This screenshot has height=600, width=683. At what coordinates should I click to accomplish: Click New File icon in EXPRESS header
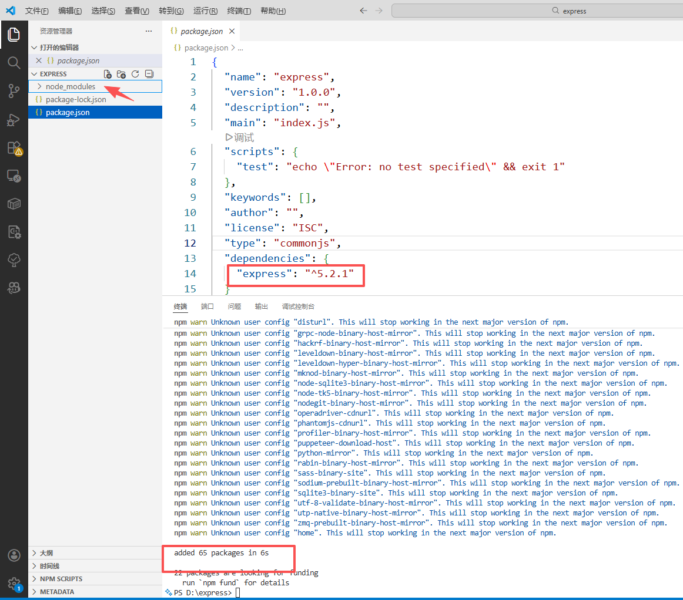pos(108,74)
